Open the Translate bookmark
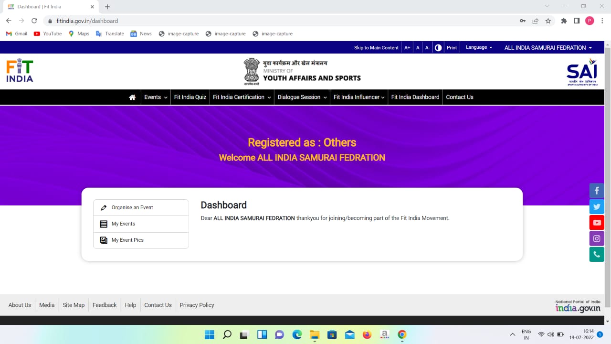This screenshot has height=344, width=611. (110, 33)
